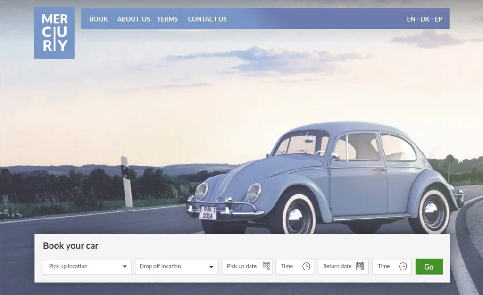Click the green Go button
Viewport: 483px width, 295px height.
pos(429,267)
